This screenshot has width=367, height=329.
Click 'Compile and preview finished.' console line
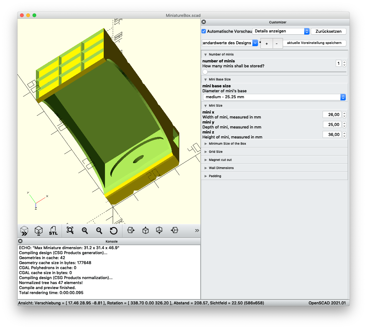tap(47, 288)
